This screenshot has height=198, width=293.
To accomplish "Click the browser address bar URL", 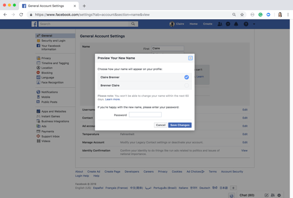I will pyautogui.click(x=92, y=15).
